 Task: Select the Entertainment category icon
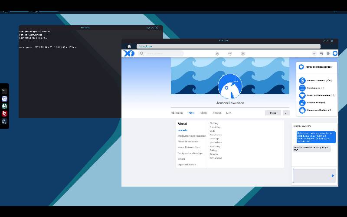click(x=302, y=88)
